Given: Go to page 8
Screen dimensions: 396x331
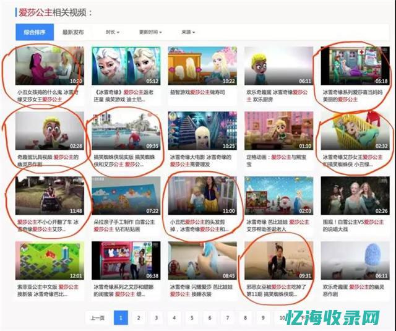Looking at the screenshot, I should [x=245, y=318].
